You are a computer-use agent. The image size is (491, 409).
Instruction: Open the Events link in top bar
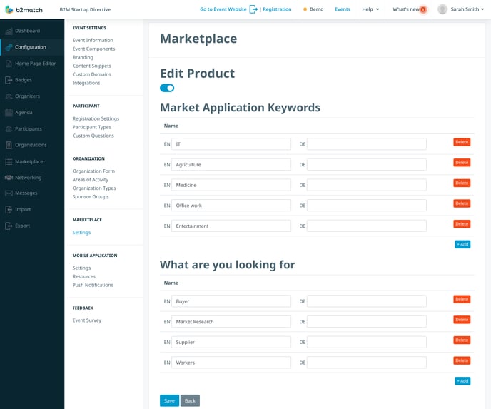tap(343, 9)
